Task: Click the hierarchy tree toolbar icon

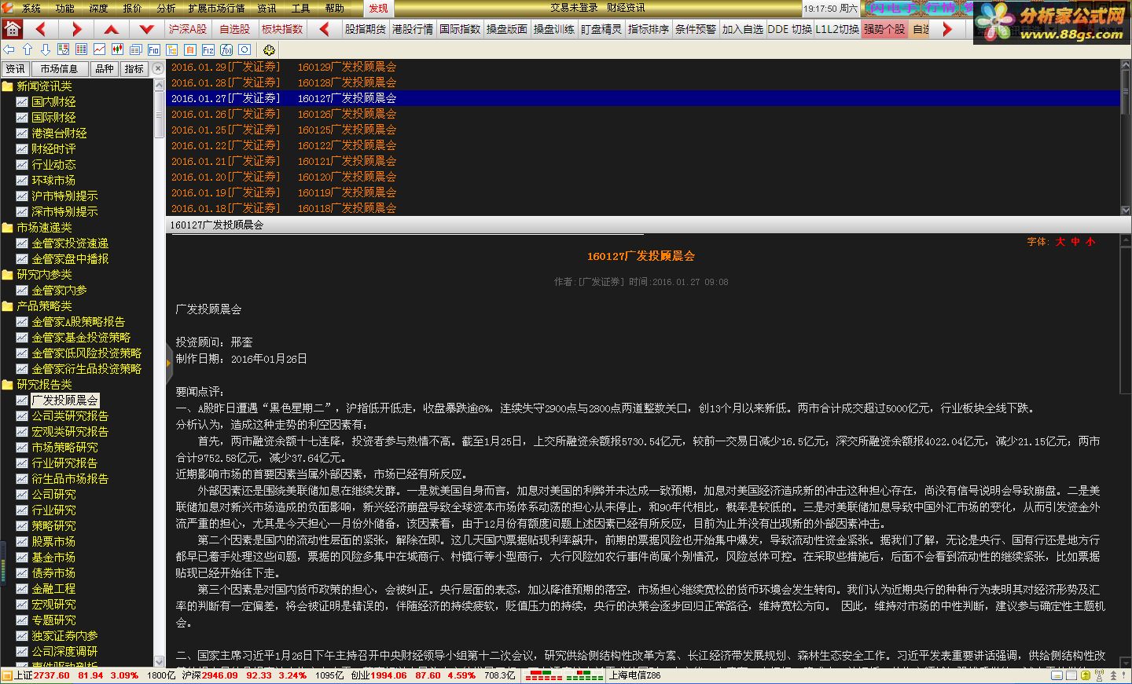Action: coord(171,49)
